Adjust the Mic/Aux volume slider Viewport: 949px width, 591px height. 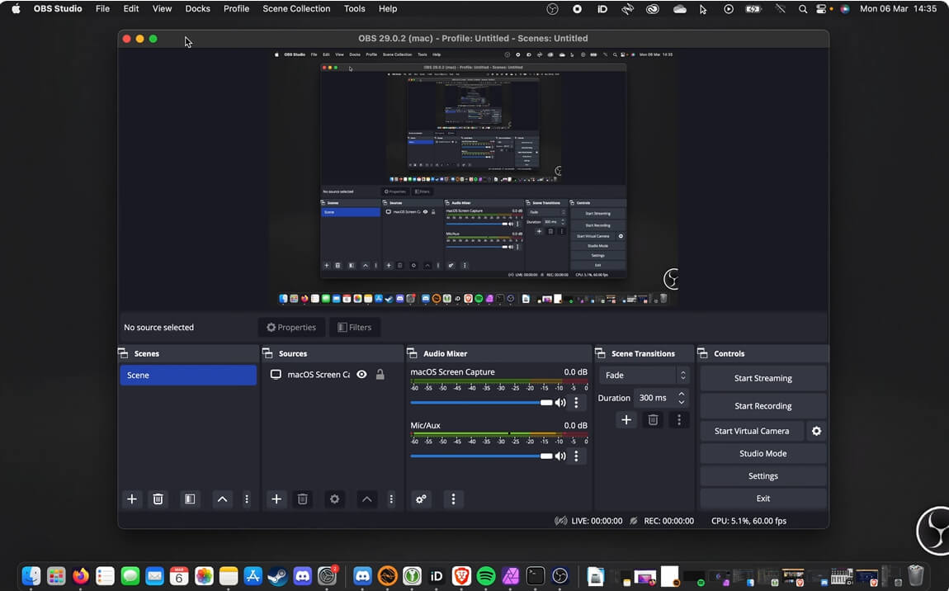point(481,456)
